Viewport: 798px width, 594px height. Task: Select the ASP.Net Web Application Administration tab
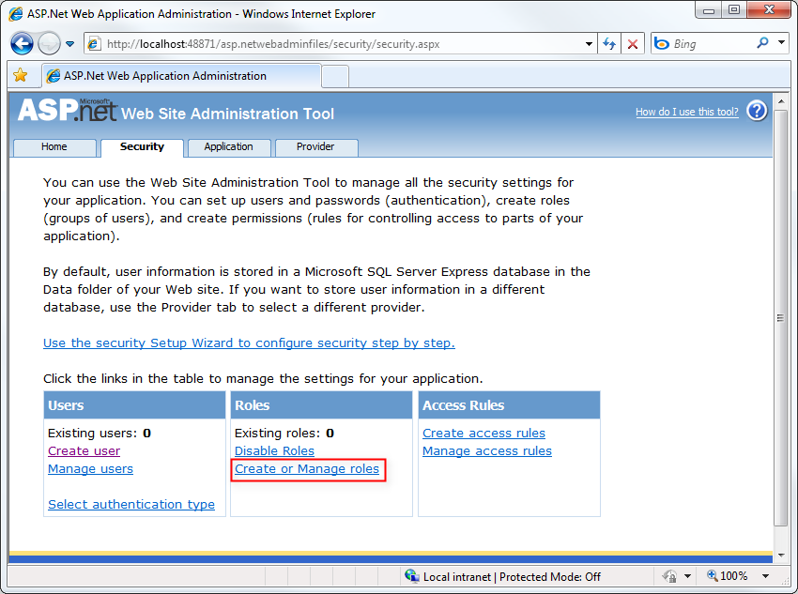point(181,76)
